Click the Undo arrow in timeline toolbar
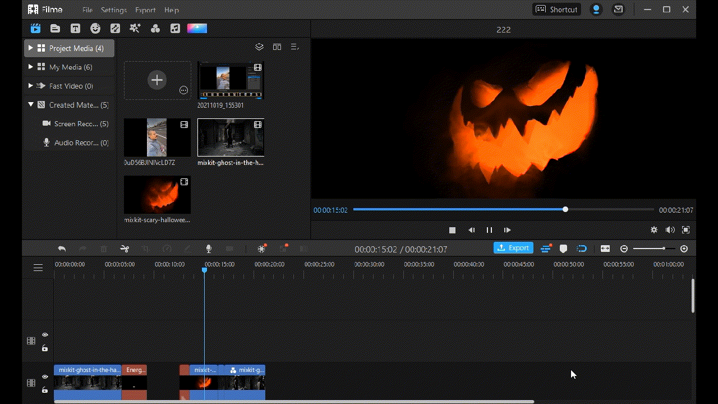The image size is (718, 404). coord(62,249)
